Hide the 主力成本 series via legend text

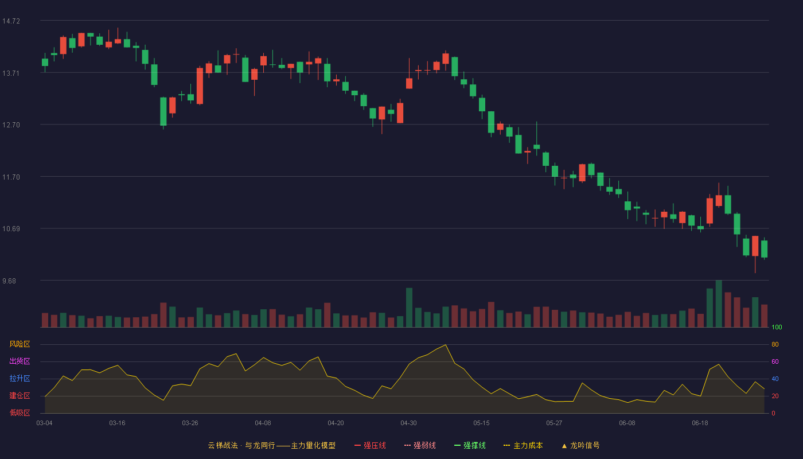[528, 445]
